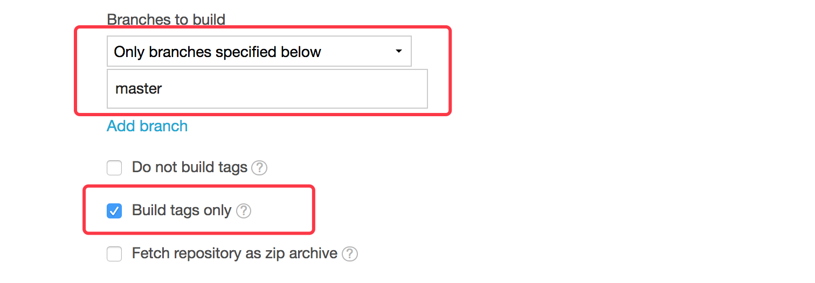Click the Branches to build heading label
This screenshot has height=283, width=815.
166,20
